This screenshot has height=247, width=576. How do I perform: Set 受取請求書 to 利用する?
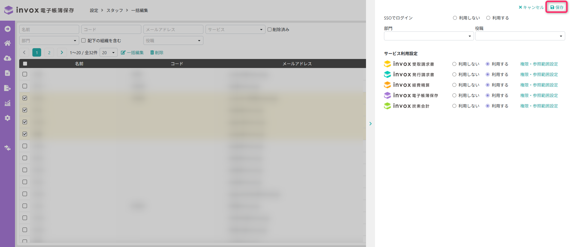pos(487,64)
